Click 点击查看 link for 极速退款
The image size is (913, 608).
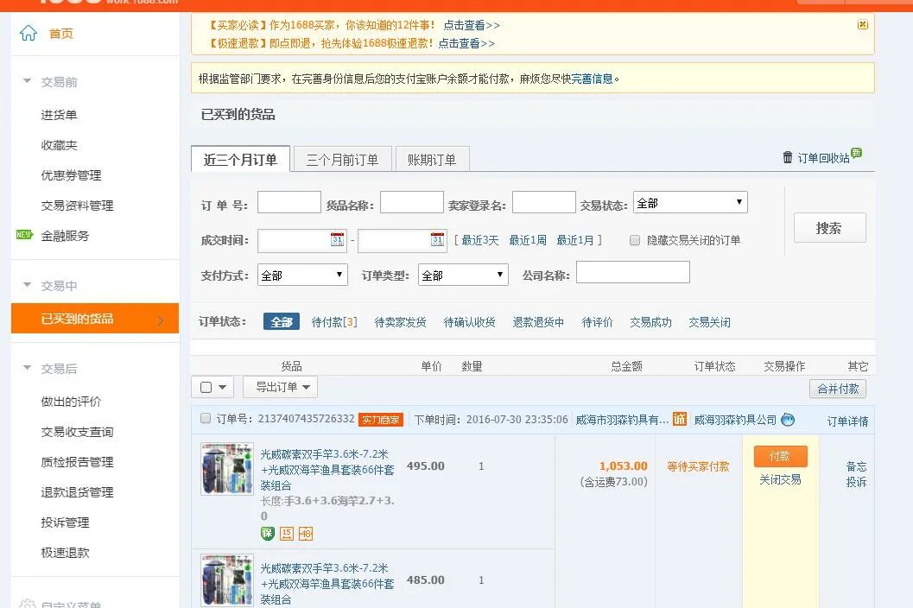[466, 43]
